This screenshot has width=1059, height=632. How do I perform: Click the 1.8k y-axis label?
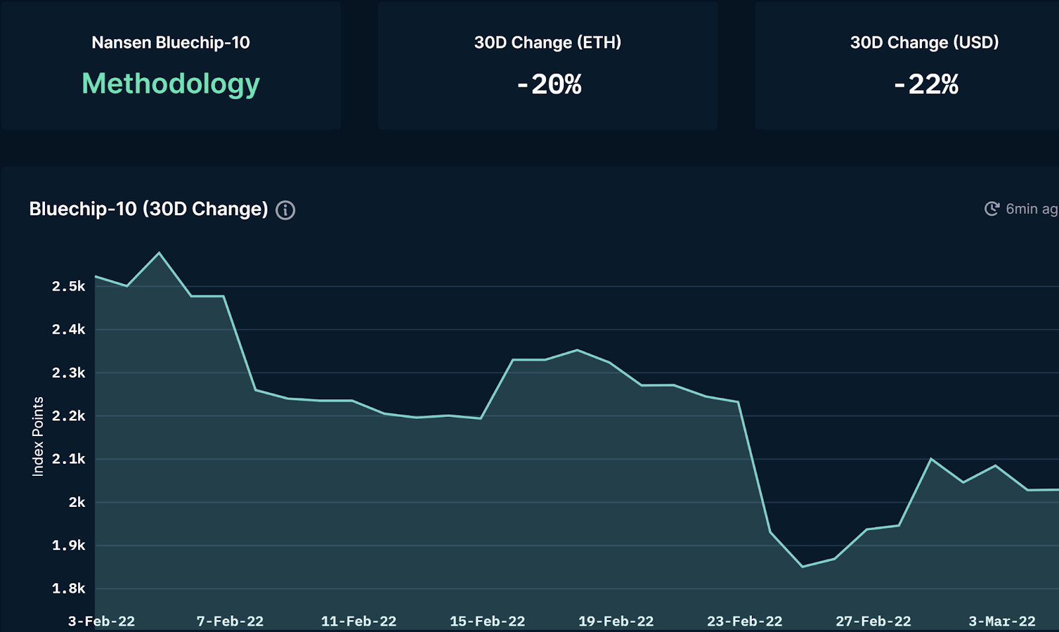pos(69,588)
